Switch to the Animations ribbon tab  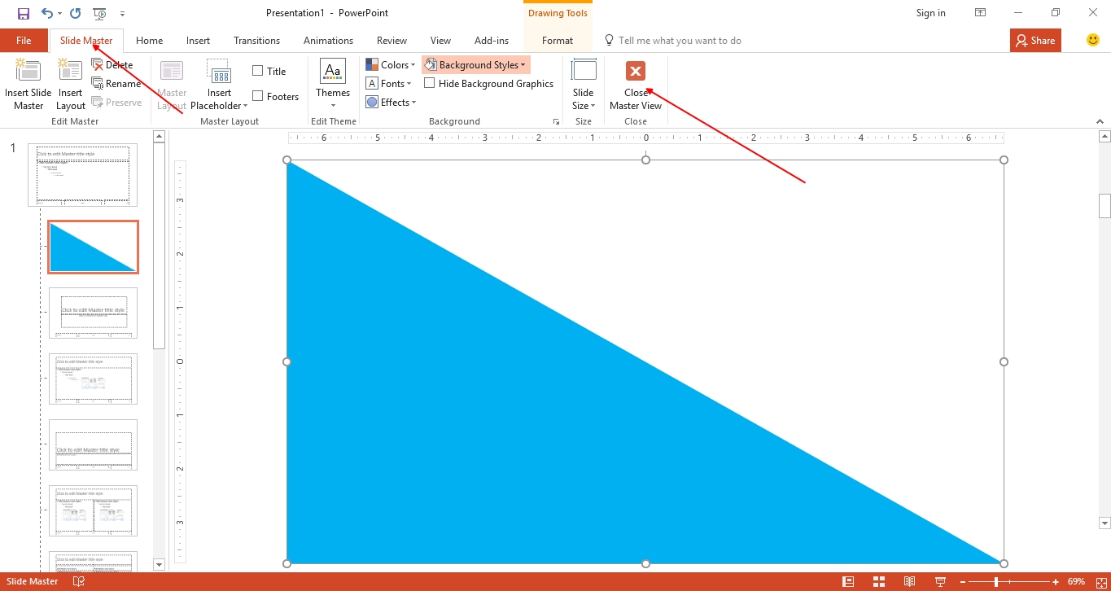(x=328, y=40)
